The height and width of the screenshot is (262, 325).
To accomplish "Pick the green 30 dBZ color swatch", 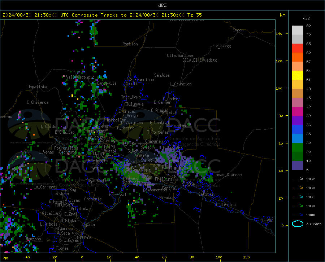I will [298, 147].
